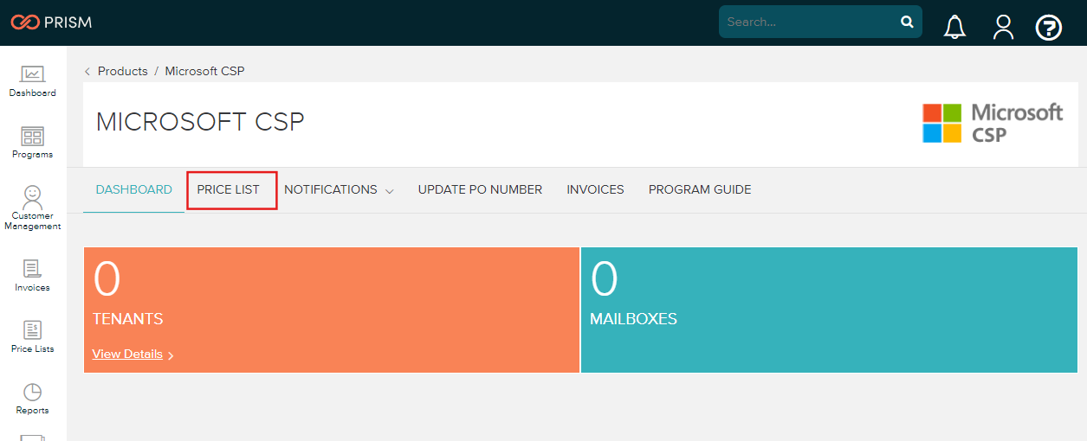Viewport: 1087px width, 441px height.
Task: Click View Details on Tenants card
Action: 133,355
